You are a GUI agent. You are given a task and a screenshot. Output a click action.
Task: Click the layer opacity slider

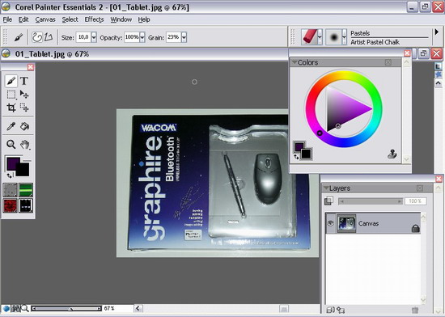tap(371, 201)
